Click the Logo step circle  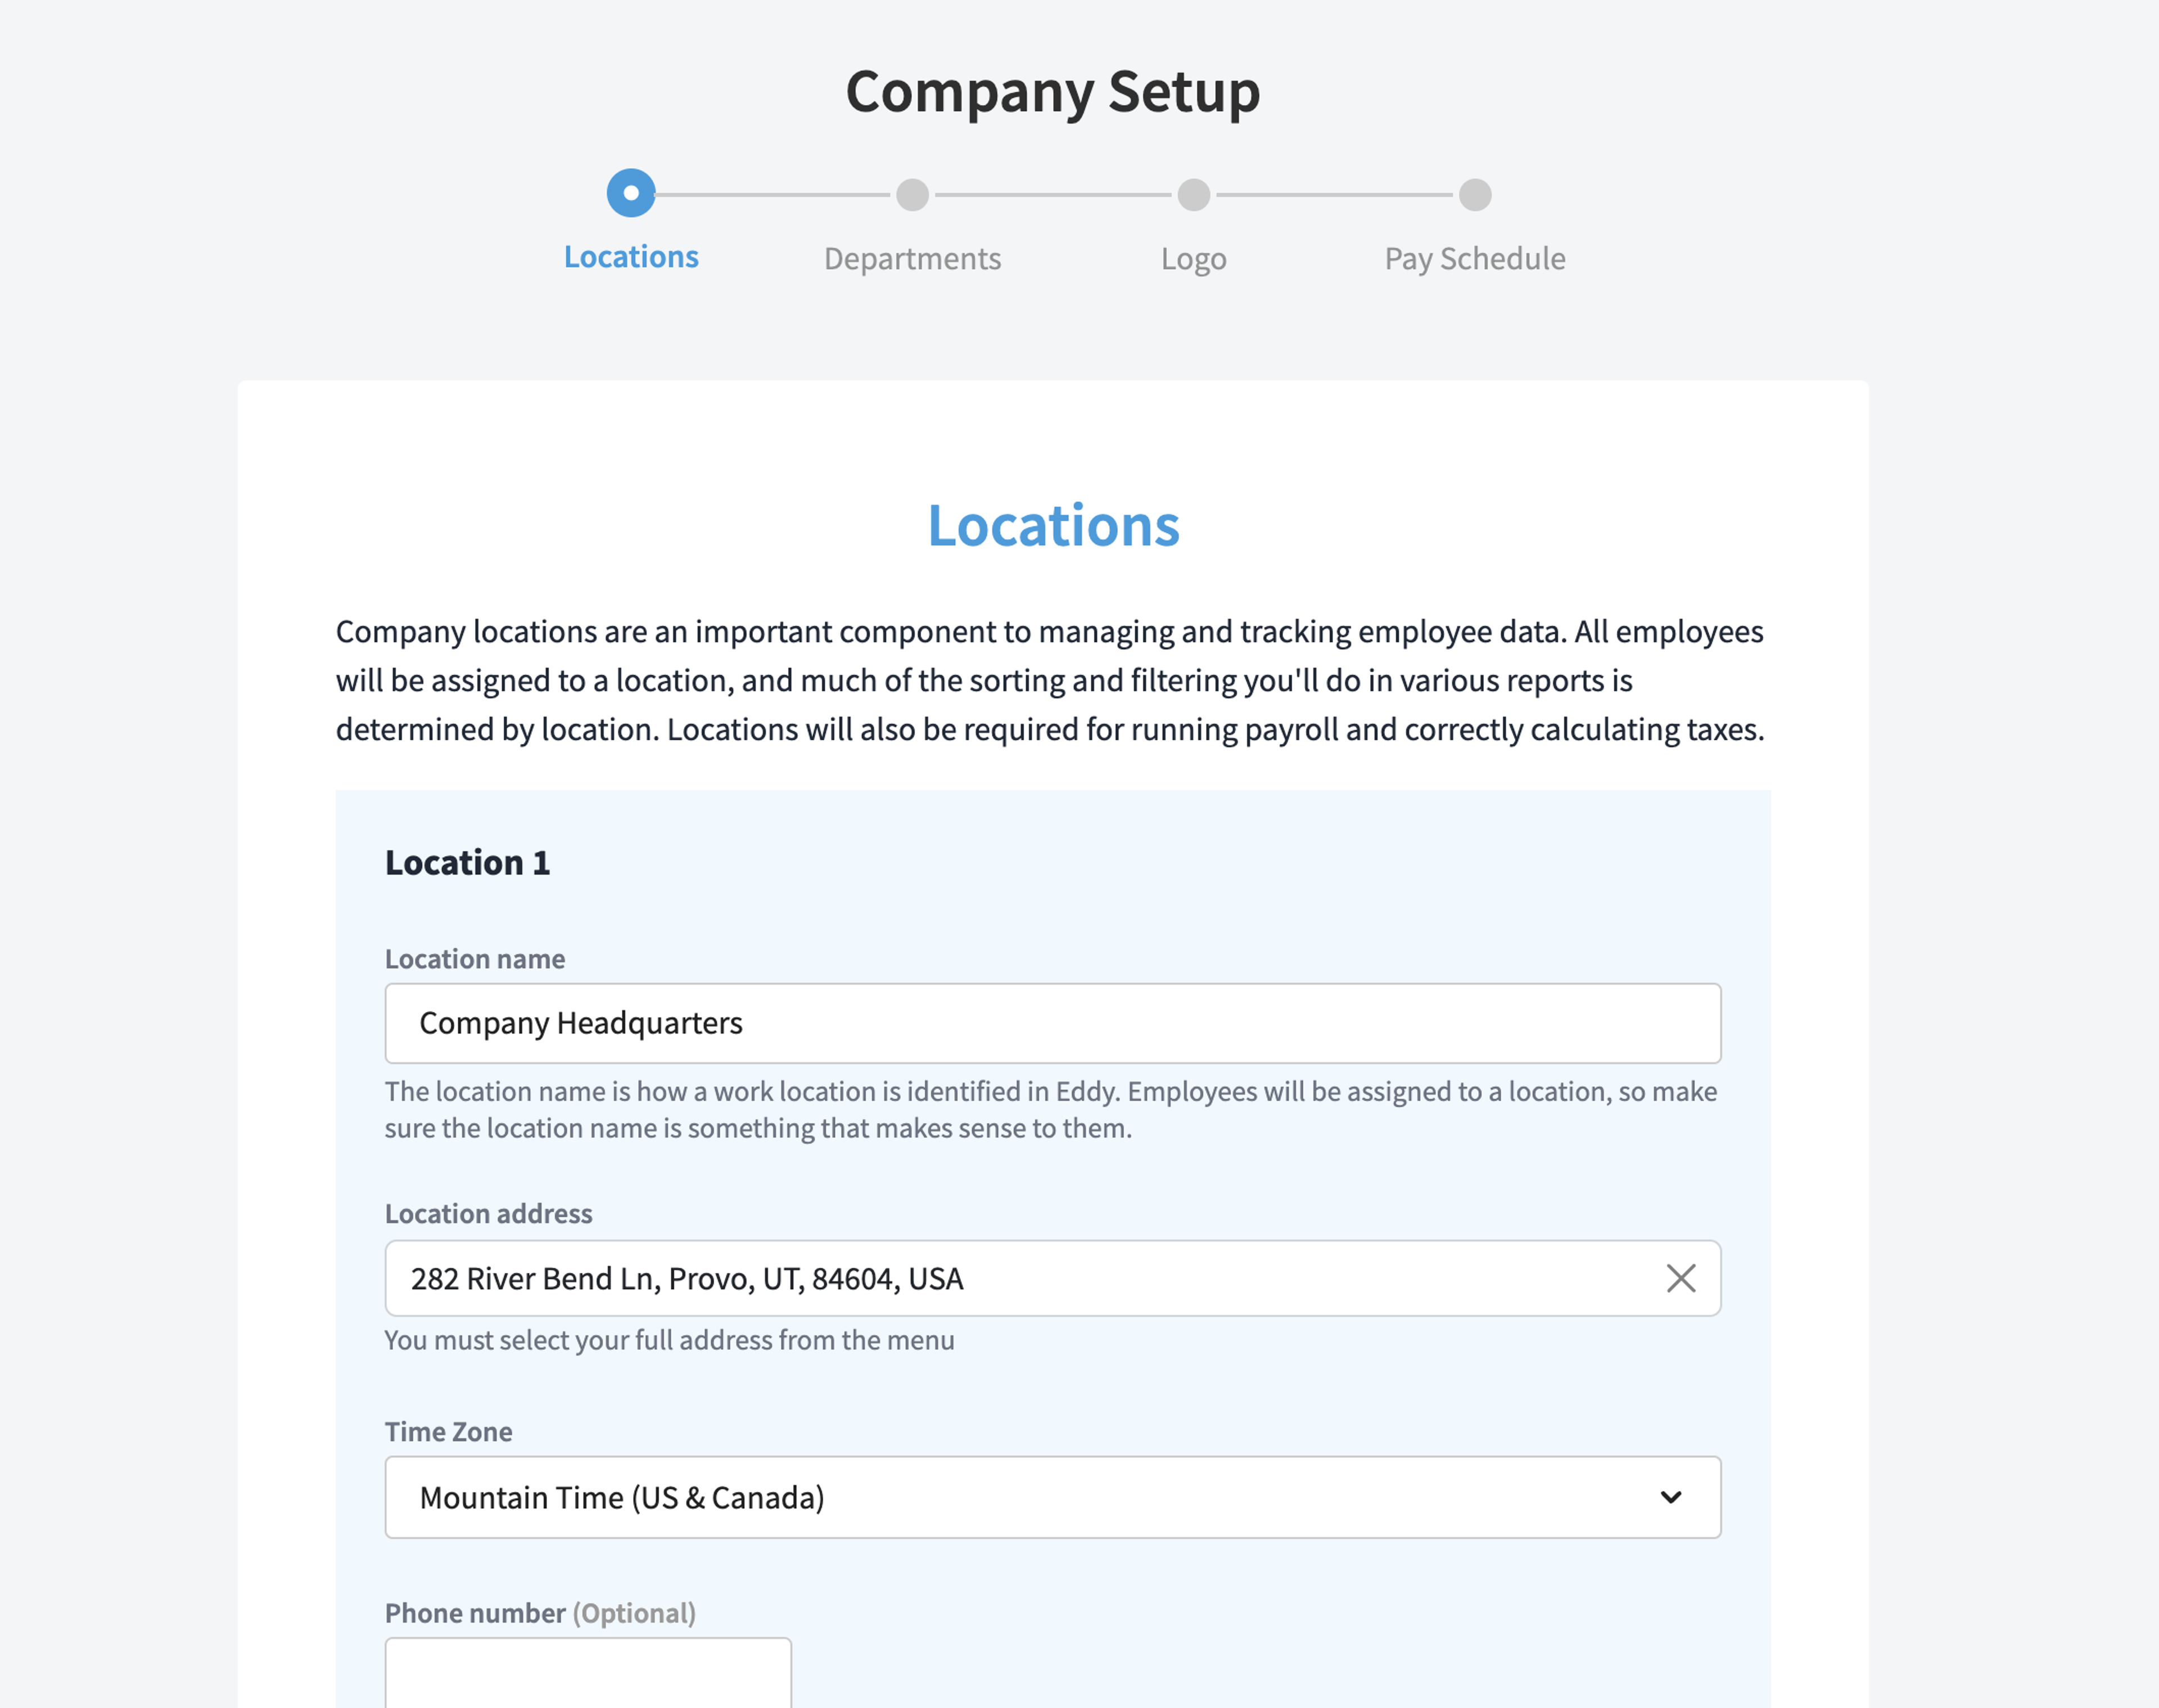pyautogui.click(x=1193, y=195)
